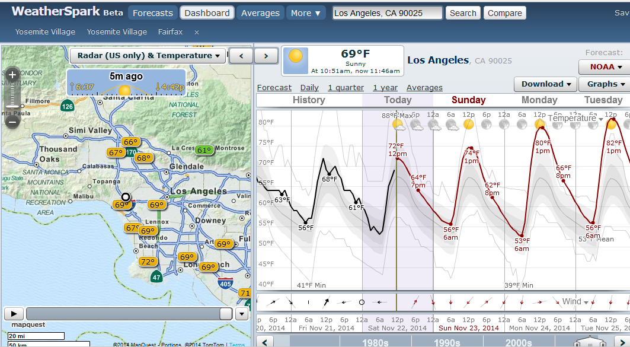
Task: Click the mapquest logo
Action: pos(28,324)
